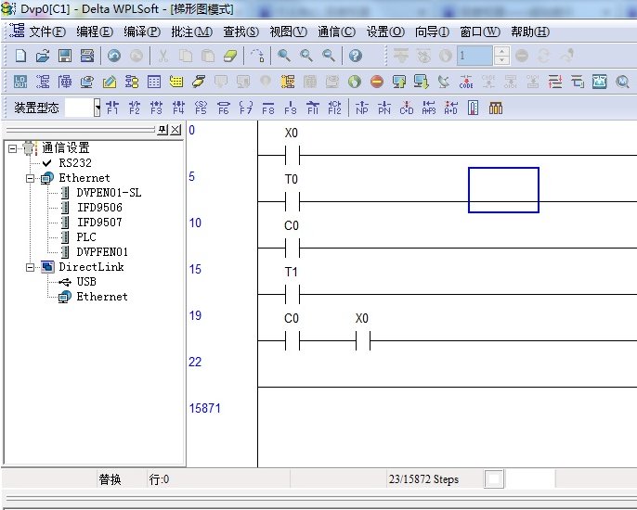Insert invert logic F11

313,108
